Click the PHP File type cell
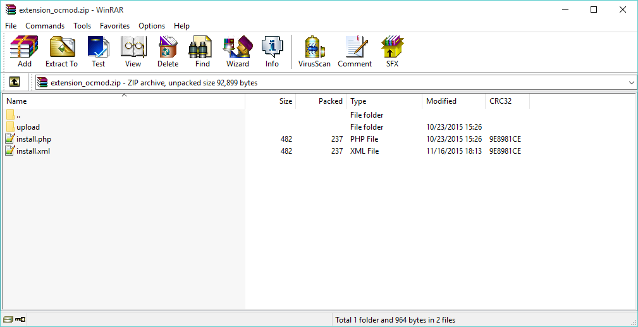 (x=364, y=139)
